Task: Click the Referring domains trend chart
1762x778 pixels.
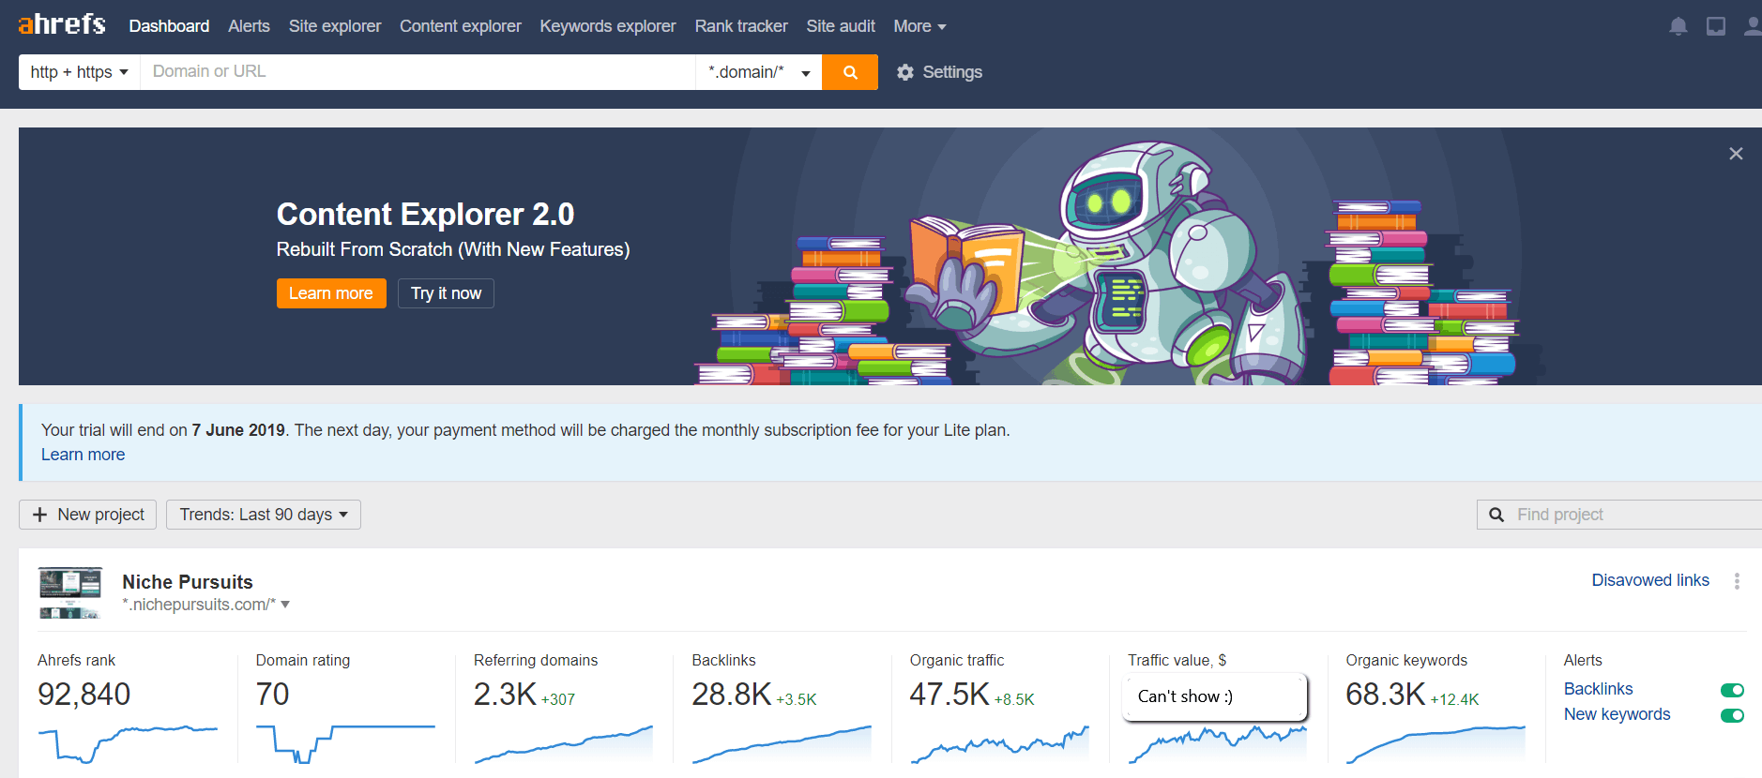Action: (x=563, y=743)
